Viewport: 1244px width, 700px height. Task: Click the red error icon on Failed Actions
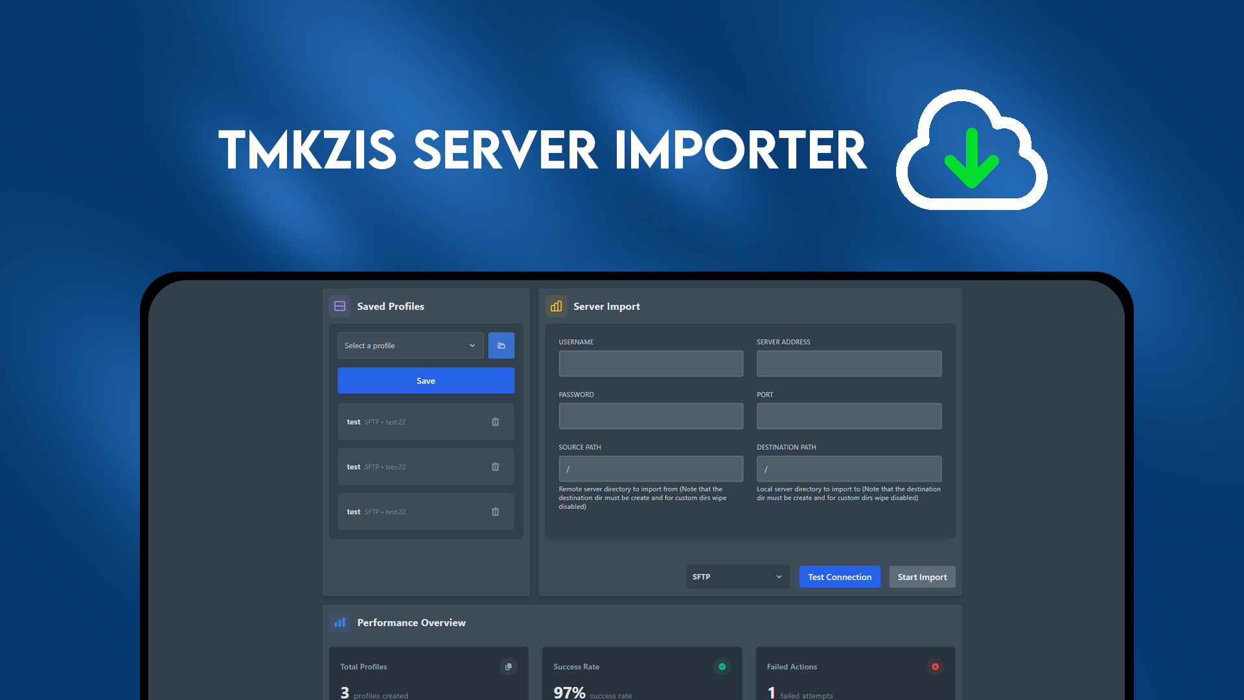click(935, 666)
